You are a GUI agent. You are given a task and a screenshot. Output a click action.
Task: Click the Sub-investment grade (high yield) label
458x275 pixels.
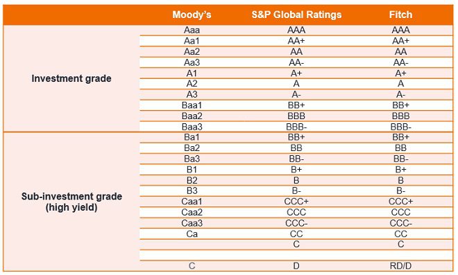[x=71, y=202]
